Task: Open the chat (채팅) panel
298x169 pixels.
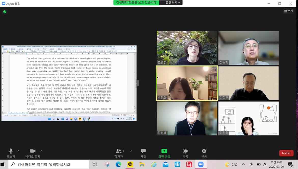Action: point(143,153)
